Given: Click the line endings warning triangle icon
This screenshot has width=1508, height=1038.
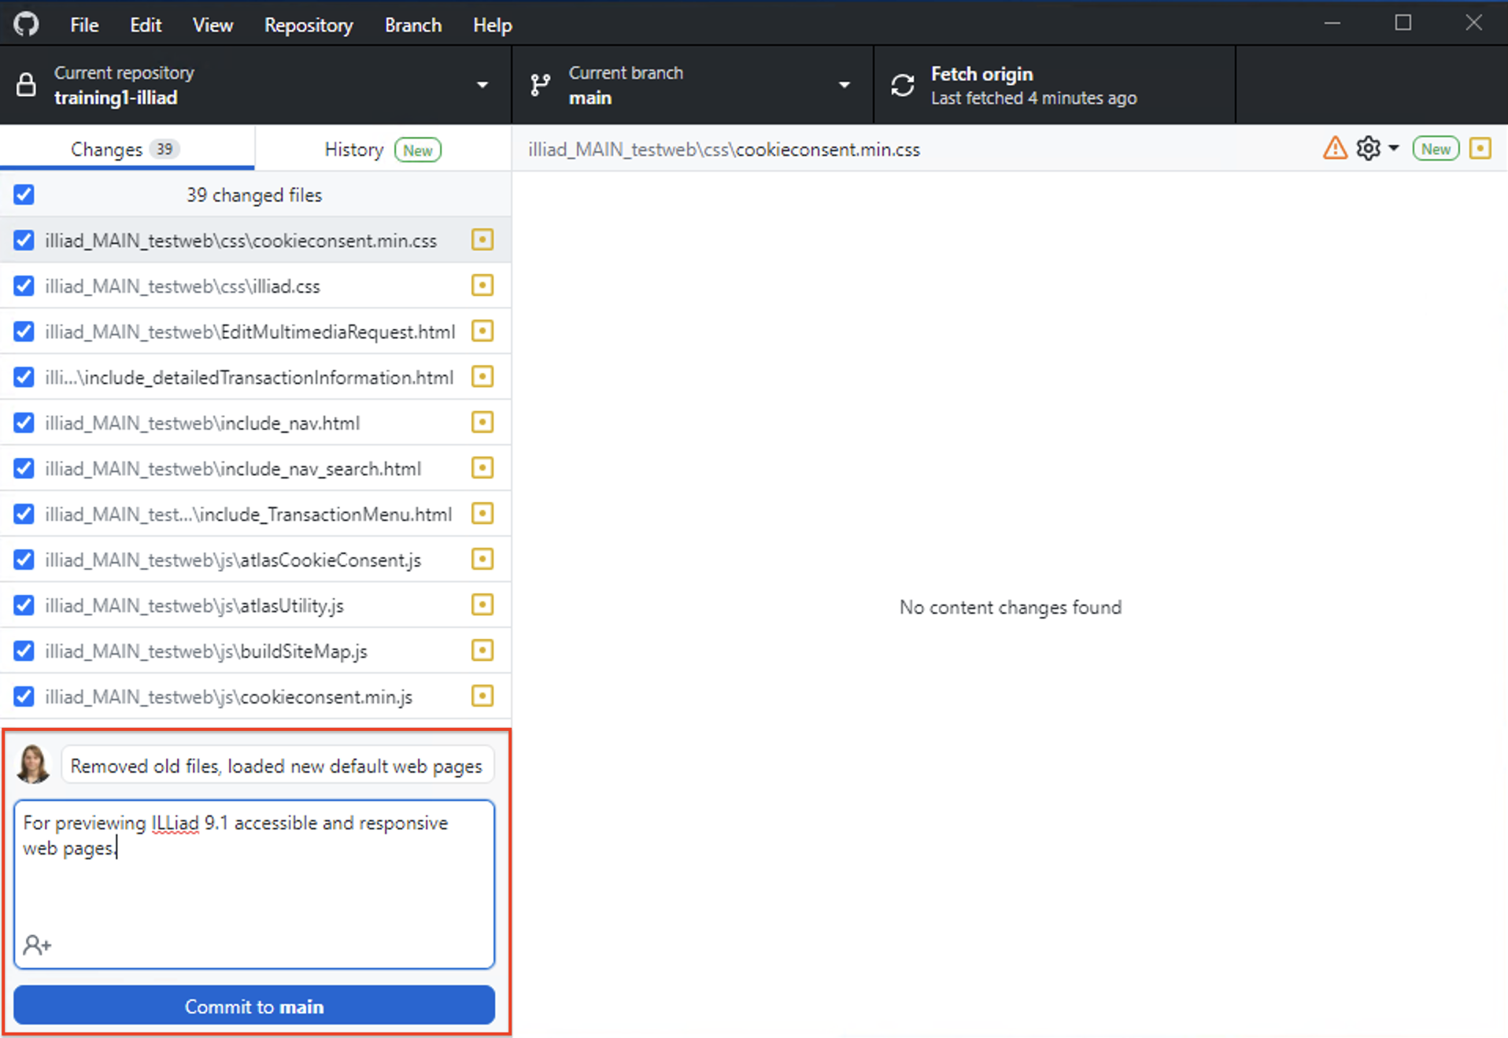Looking at the screenshot, I should (x=1335, y=148).
